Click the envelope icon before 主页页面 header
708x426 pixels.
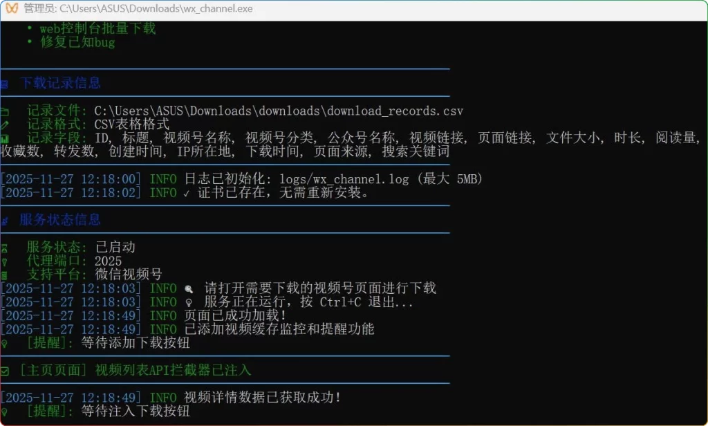[5, 369]
